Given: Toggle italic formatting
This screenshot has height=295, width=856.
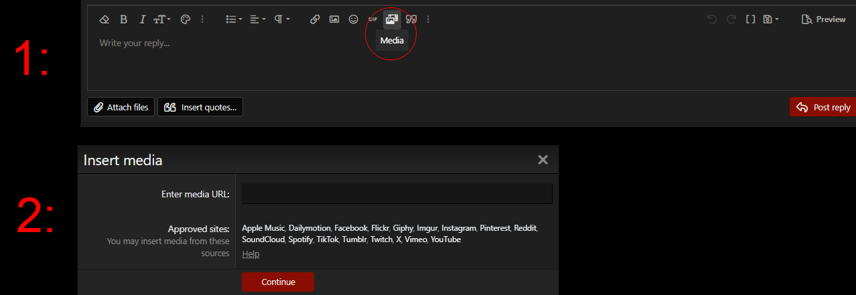Looking at the screenshot, I should (x=142, y=19).
